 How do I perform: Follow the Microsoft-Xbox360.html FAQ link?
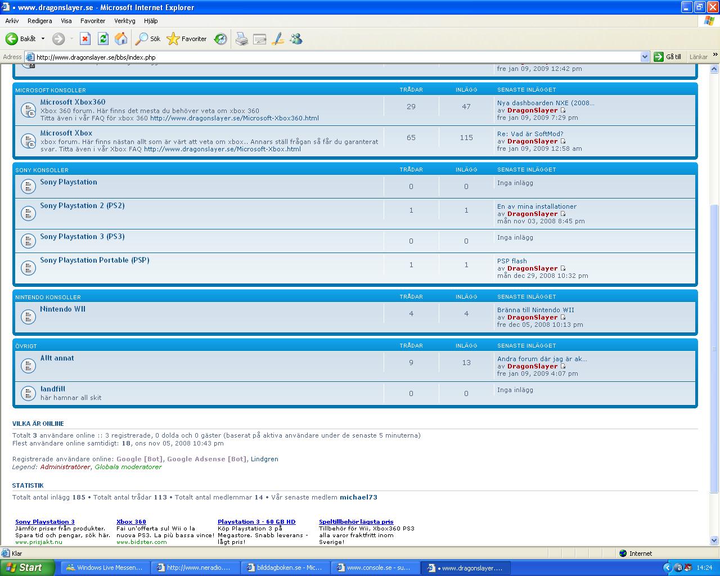[x=235, y=118]
